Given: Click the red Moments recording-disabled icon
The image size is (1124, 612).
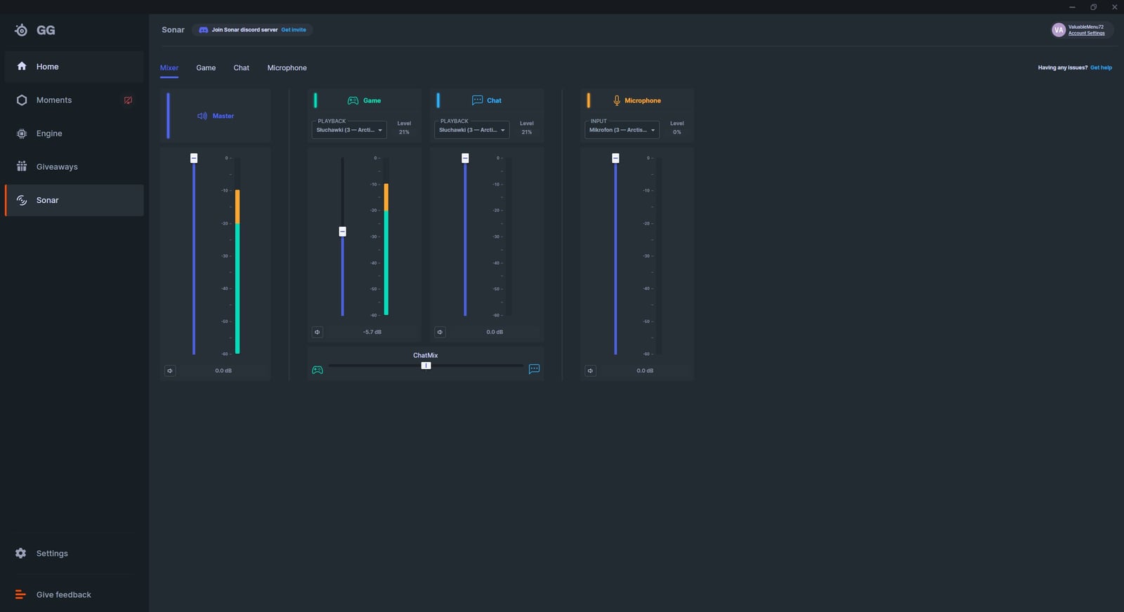Looking at the screenshot, I should coord(128,100).
